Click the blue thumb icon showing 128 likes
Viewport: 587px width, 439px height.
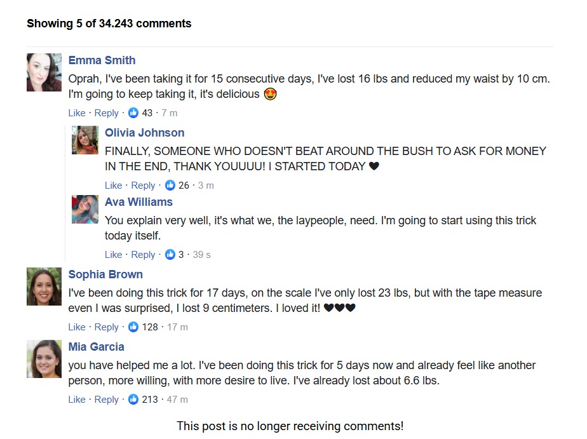133,327
